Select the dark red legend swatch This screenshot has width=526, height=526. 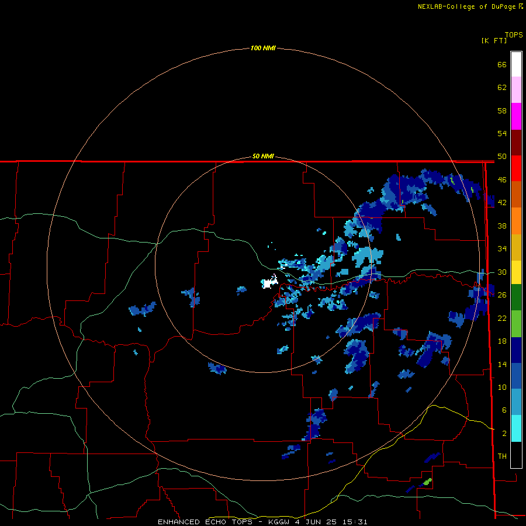pos(516,143)
